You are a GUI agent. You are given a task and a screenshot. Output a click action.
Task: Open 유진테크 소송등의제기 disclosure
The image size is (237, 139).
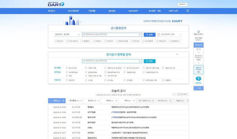[x=129, y=133]
